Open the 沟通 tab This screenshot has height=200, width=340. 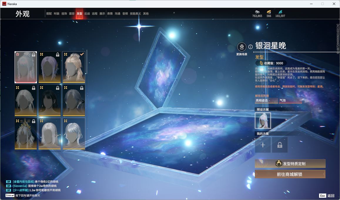click(118, 14)
